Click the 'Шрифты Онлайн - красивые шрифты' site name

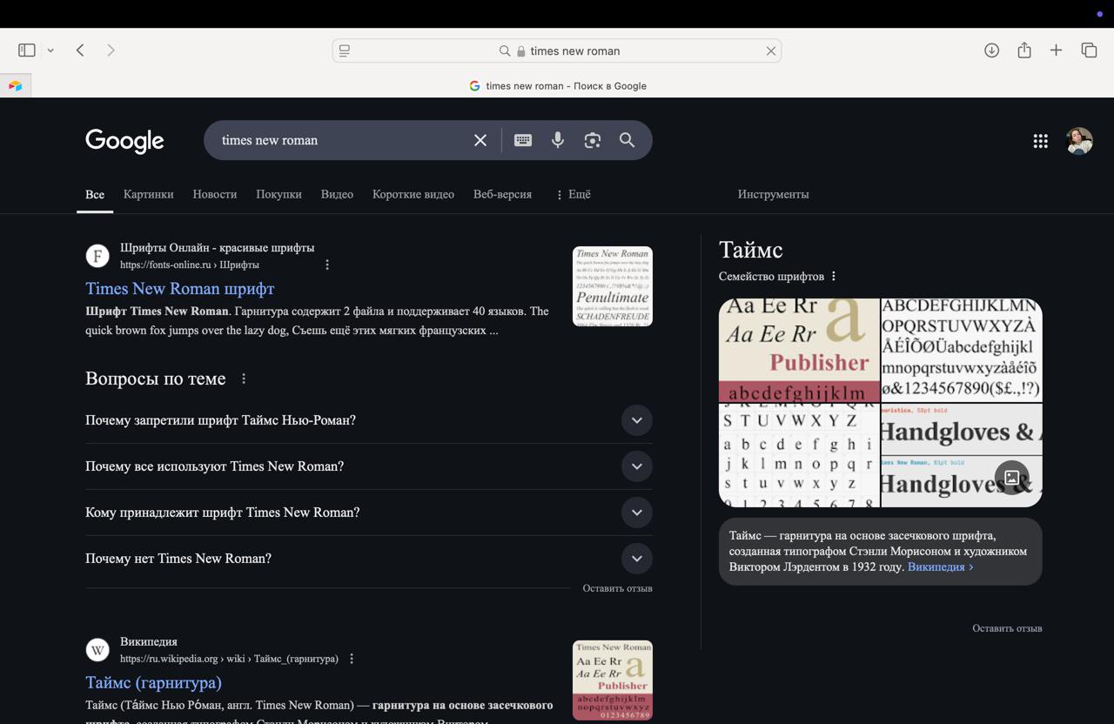(x=218, y=248)
